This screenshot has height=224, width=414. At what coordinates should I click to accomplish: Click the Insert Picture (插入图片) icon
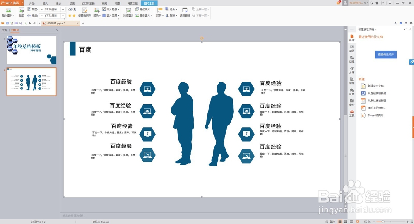pyautogui.click(x=8, y=11)
